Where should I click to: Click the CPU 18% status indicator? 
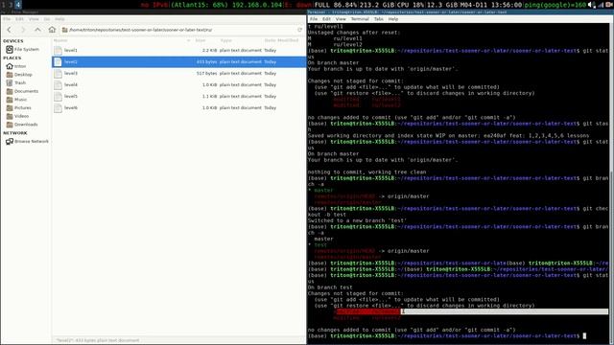click(411, 5)
